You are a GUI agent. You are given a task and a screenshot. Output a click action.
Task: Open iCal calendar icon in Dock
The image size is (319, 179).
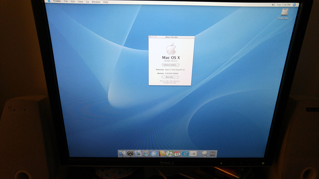coord(177,154)
